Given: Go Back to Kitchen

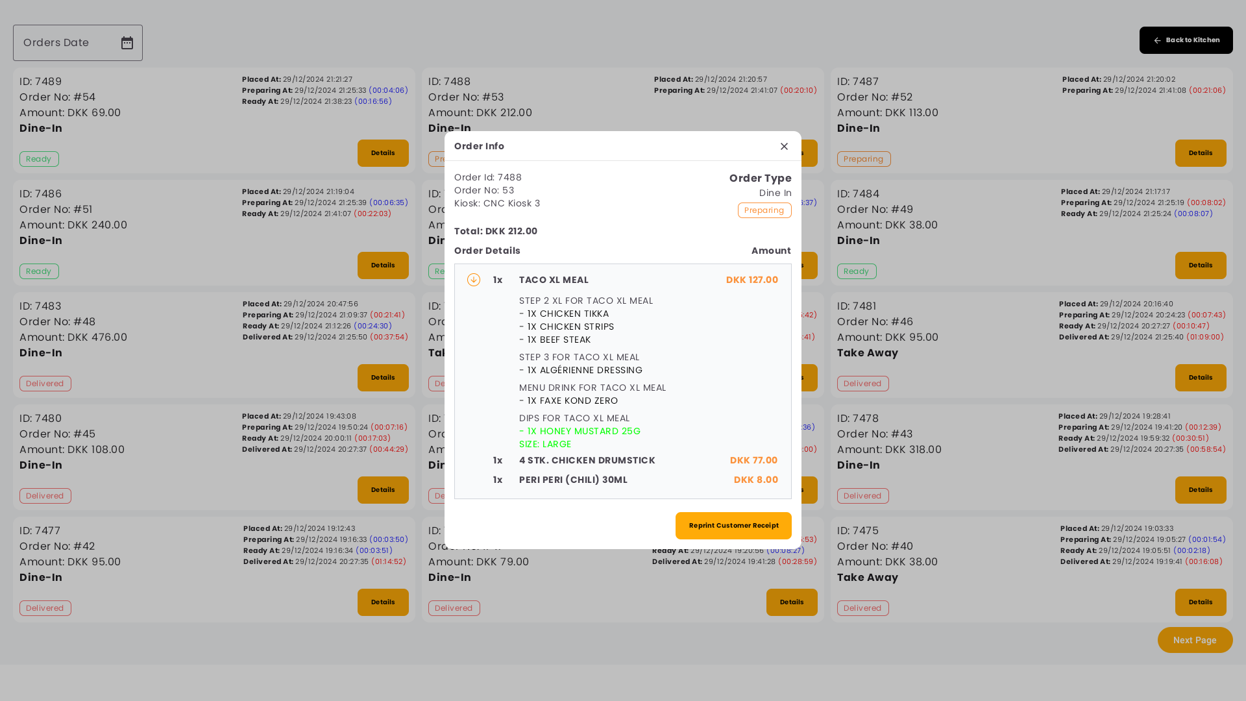Looking at the screenshot, I should (x=1186, y=40).
